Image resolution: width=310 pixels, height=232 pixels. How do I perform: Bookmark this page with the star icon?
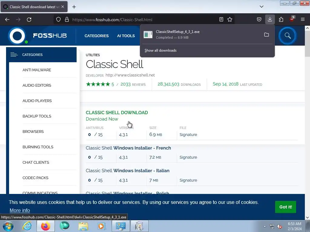[x=230, y=19]
